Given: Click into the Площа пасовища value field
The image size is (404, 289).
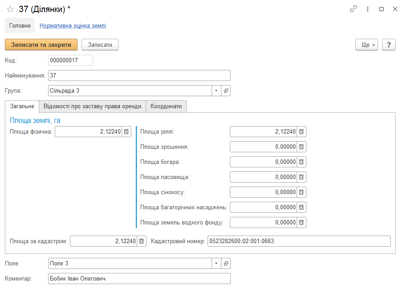Looking at the screenshot, I should tap(263, 177).
